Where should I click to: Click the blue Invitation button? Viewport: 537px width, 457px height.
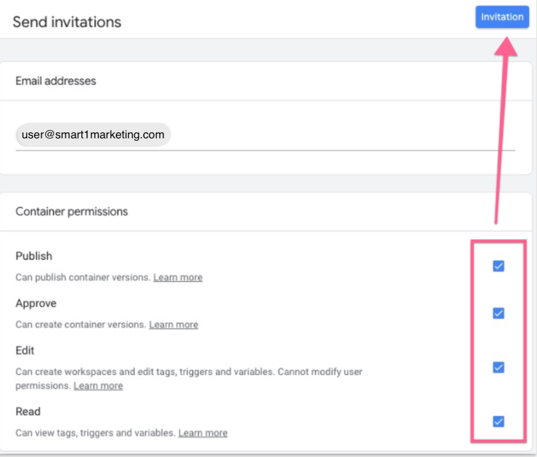(x=502, y=17)
